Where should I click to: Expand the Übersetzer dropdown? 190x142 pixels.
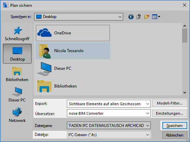point(109,113)
